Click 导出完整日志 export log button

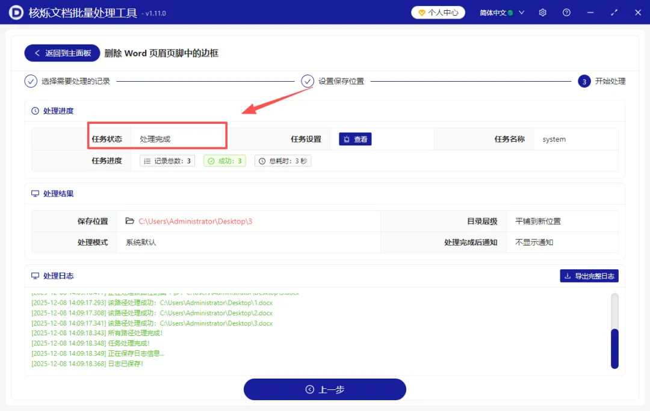(589, 276)
